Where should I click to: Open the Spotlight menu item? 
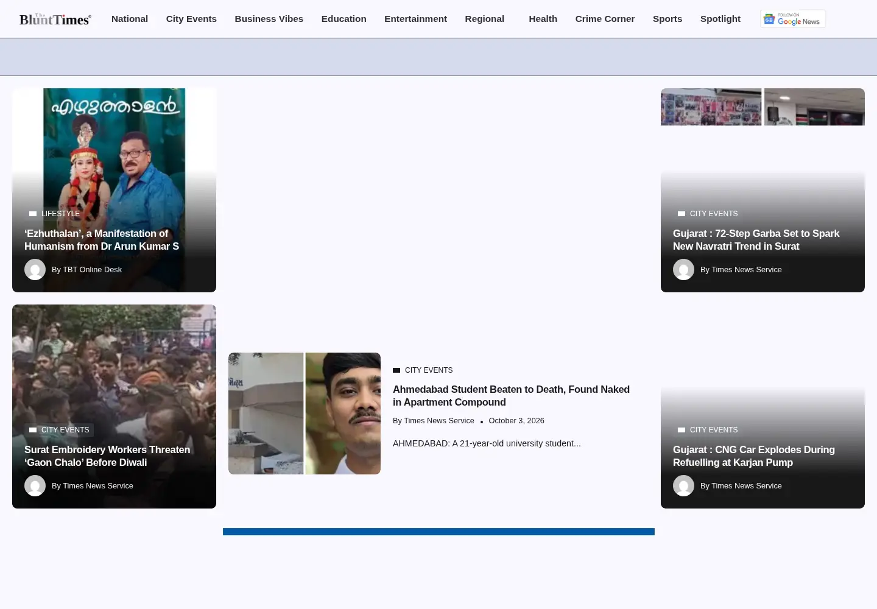720,19
